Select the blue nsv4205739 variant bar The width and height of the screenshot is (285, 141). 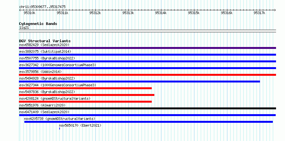pos(149,122)
